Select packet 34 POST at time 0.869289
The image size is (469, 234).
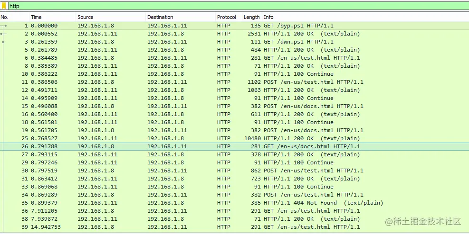(235, 195)
